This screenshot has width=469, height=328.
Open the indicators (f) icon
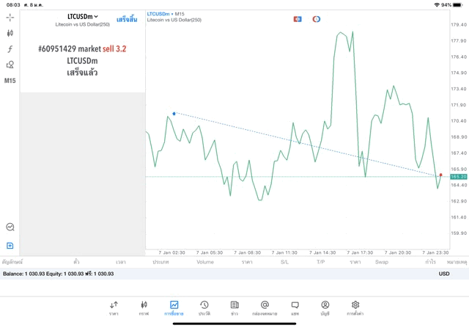[x=10, y=49]
